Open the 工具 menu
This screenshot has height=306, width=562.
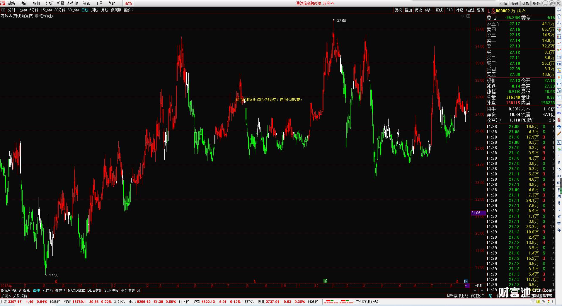point(99,3)
